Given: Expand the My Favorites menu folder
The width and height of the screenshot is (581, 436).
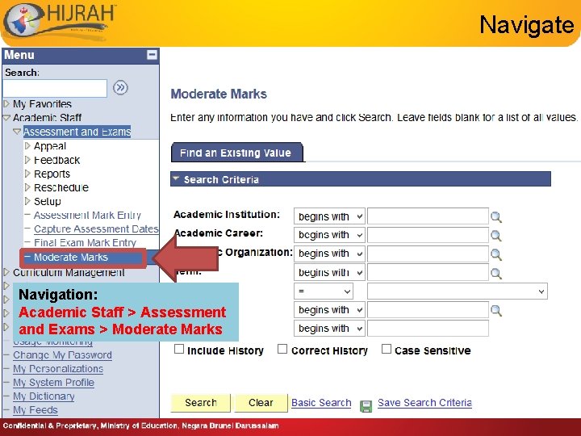Looking at the screenshot, I should click(6, 103).
